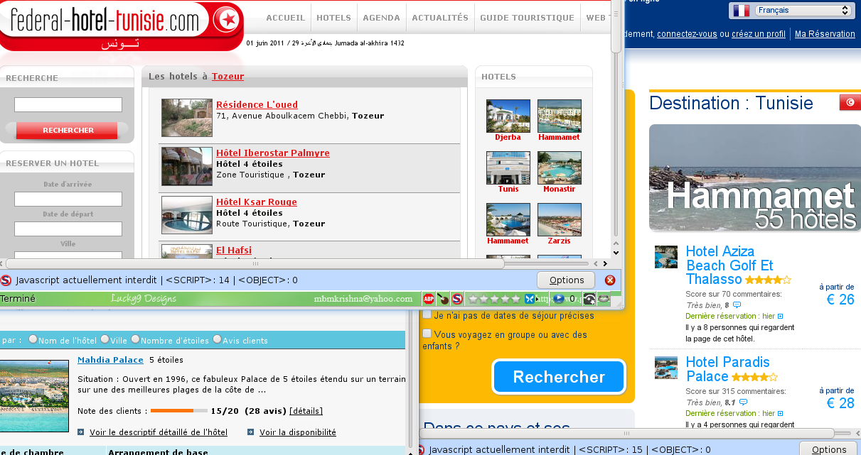Tick Vous voyagez en groupe checkbox
This screenshot has width=861, height=455.
point(427,334)
